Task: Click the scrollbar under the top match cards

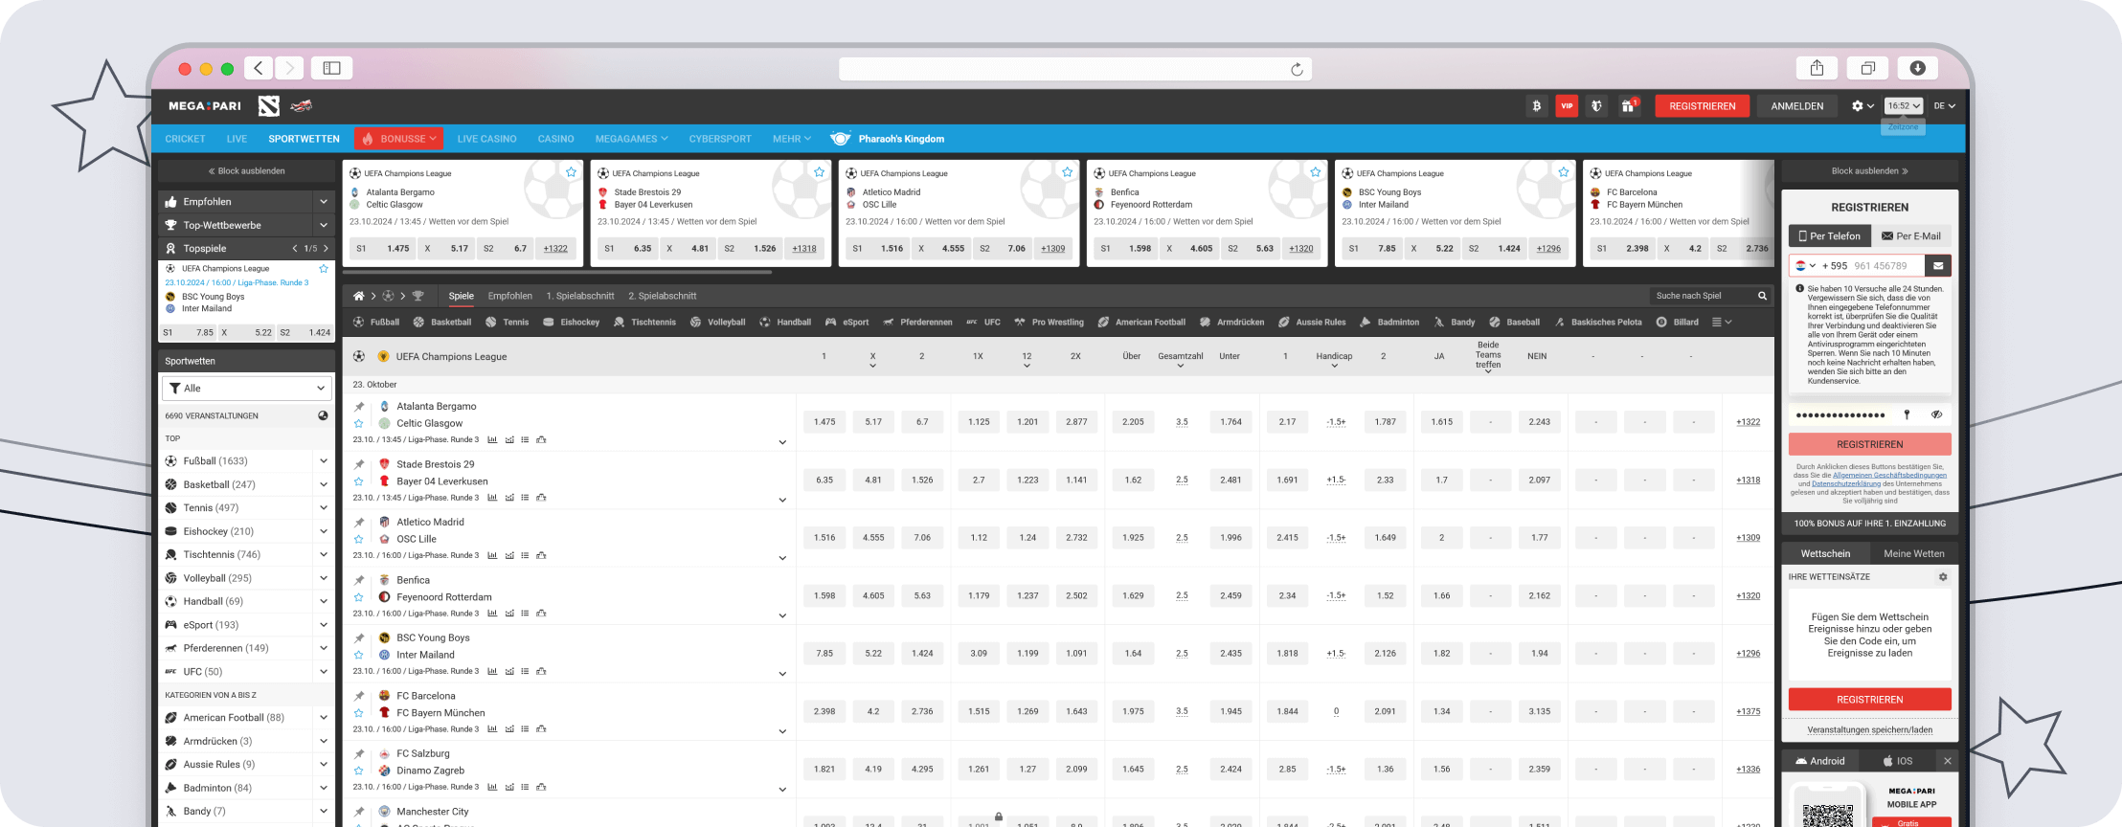Action: tap(558, 273)
